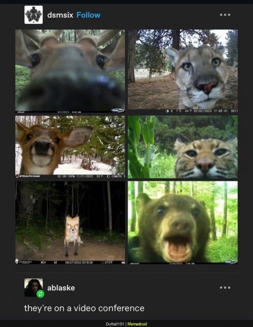
Task: Click the ablaske username
Action: click(x=61, y=288)
